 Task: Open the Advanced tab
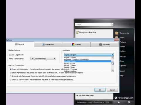point(105,44)
